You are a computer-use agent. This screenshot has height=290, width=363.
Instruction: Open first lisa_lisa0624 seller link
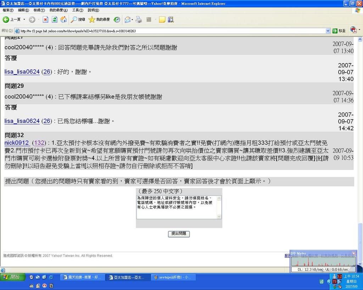(x=22, y=72)
